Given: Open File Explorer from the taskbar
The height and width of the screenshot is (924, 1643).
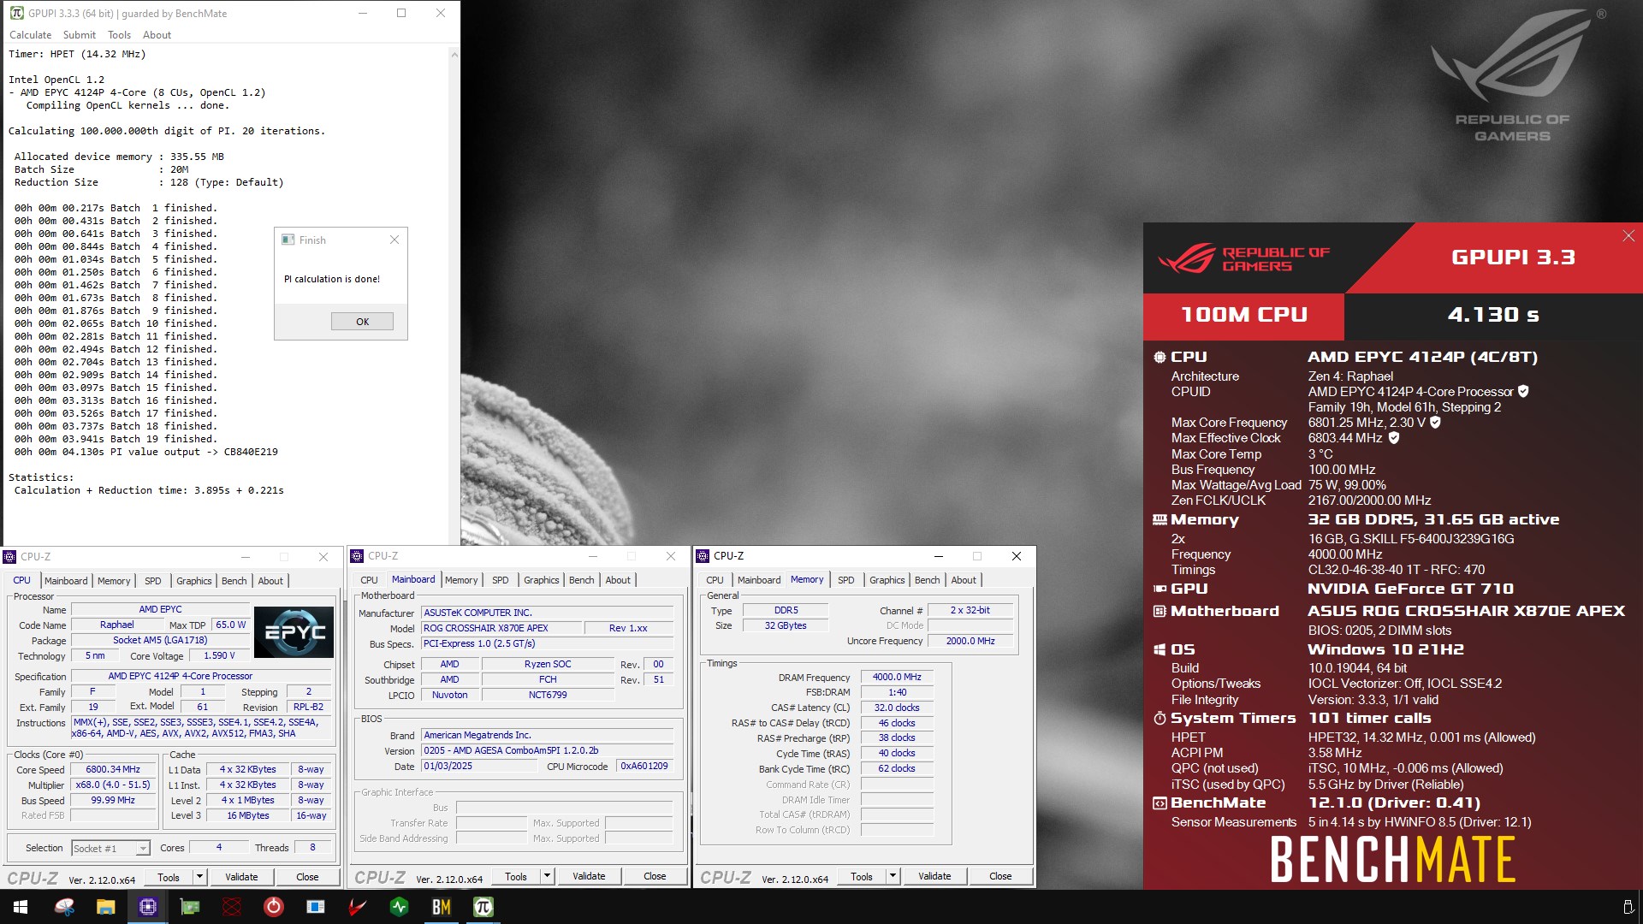Looking at the screenshot, I should pyautogui.click(x=106, y=907).
